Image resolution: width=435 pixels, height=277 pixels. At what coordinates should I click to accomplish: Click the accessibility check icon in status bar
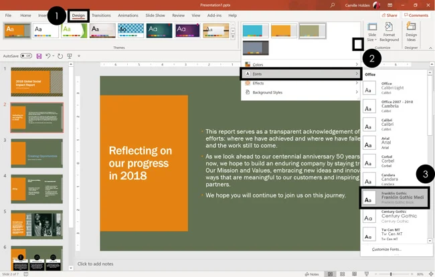pyautogui.click(x=26, y=274)
